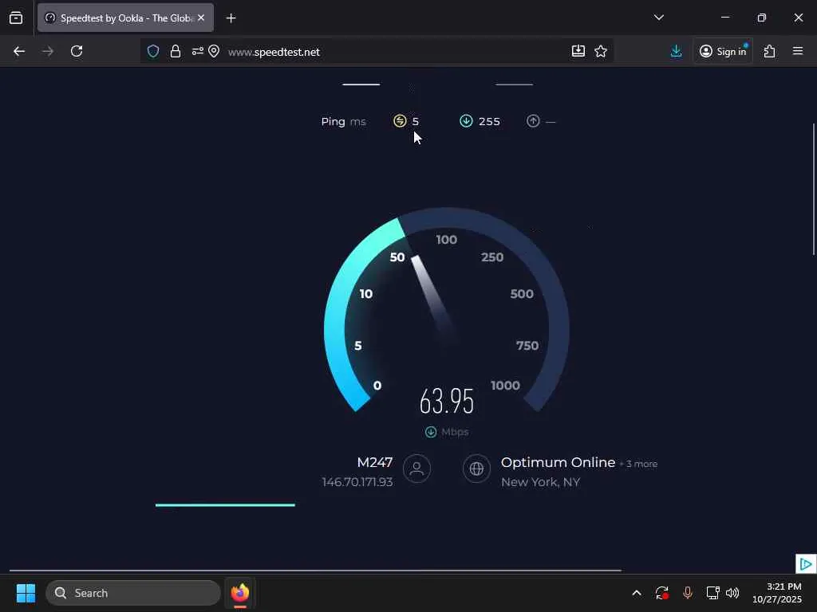
Task: Click the IP address 146.70.171.93
Action: coord(357,482)
